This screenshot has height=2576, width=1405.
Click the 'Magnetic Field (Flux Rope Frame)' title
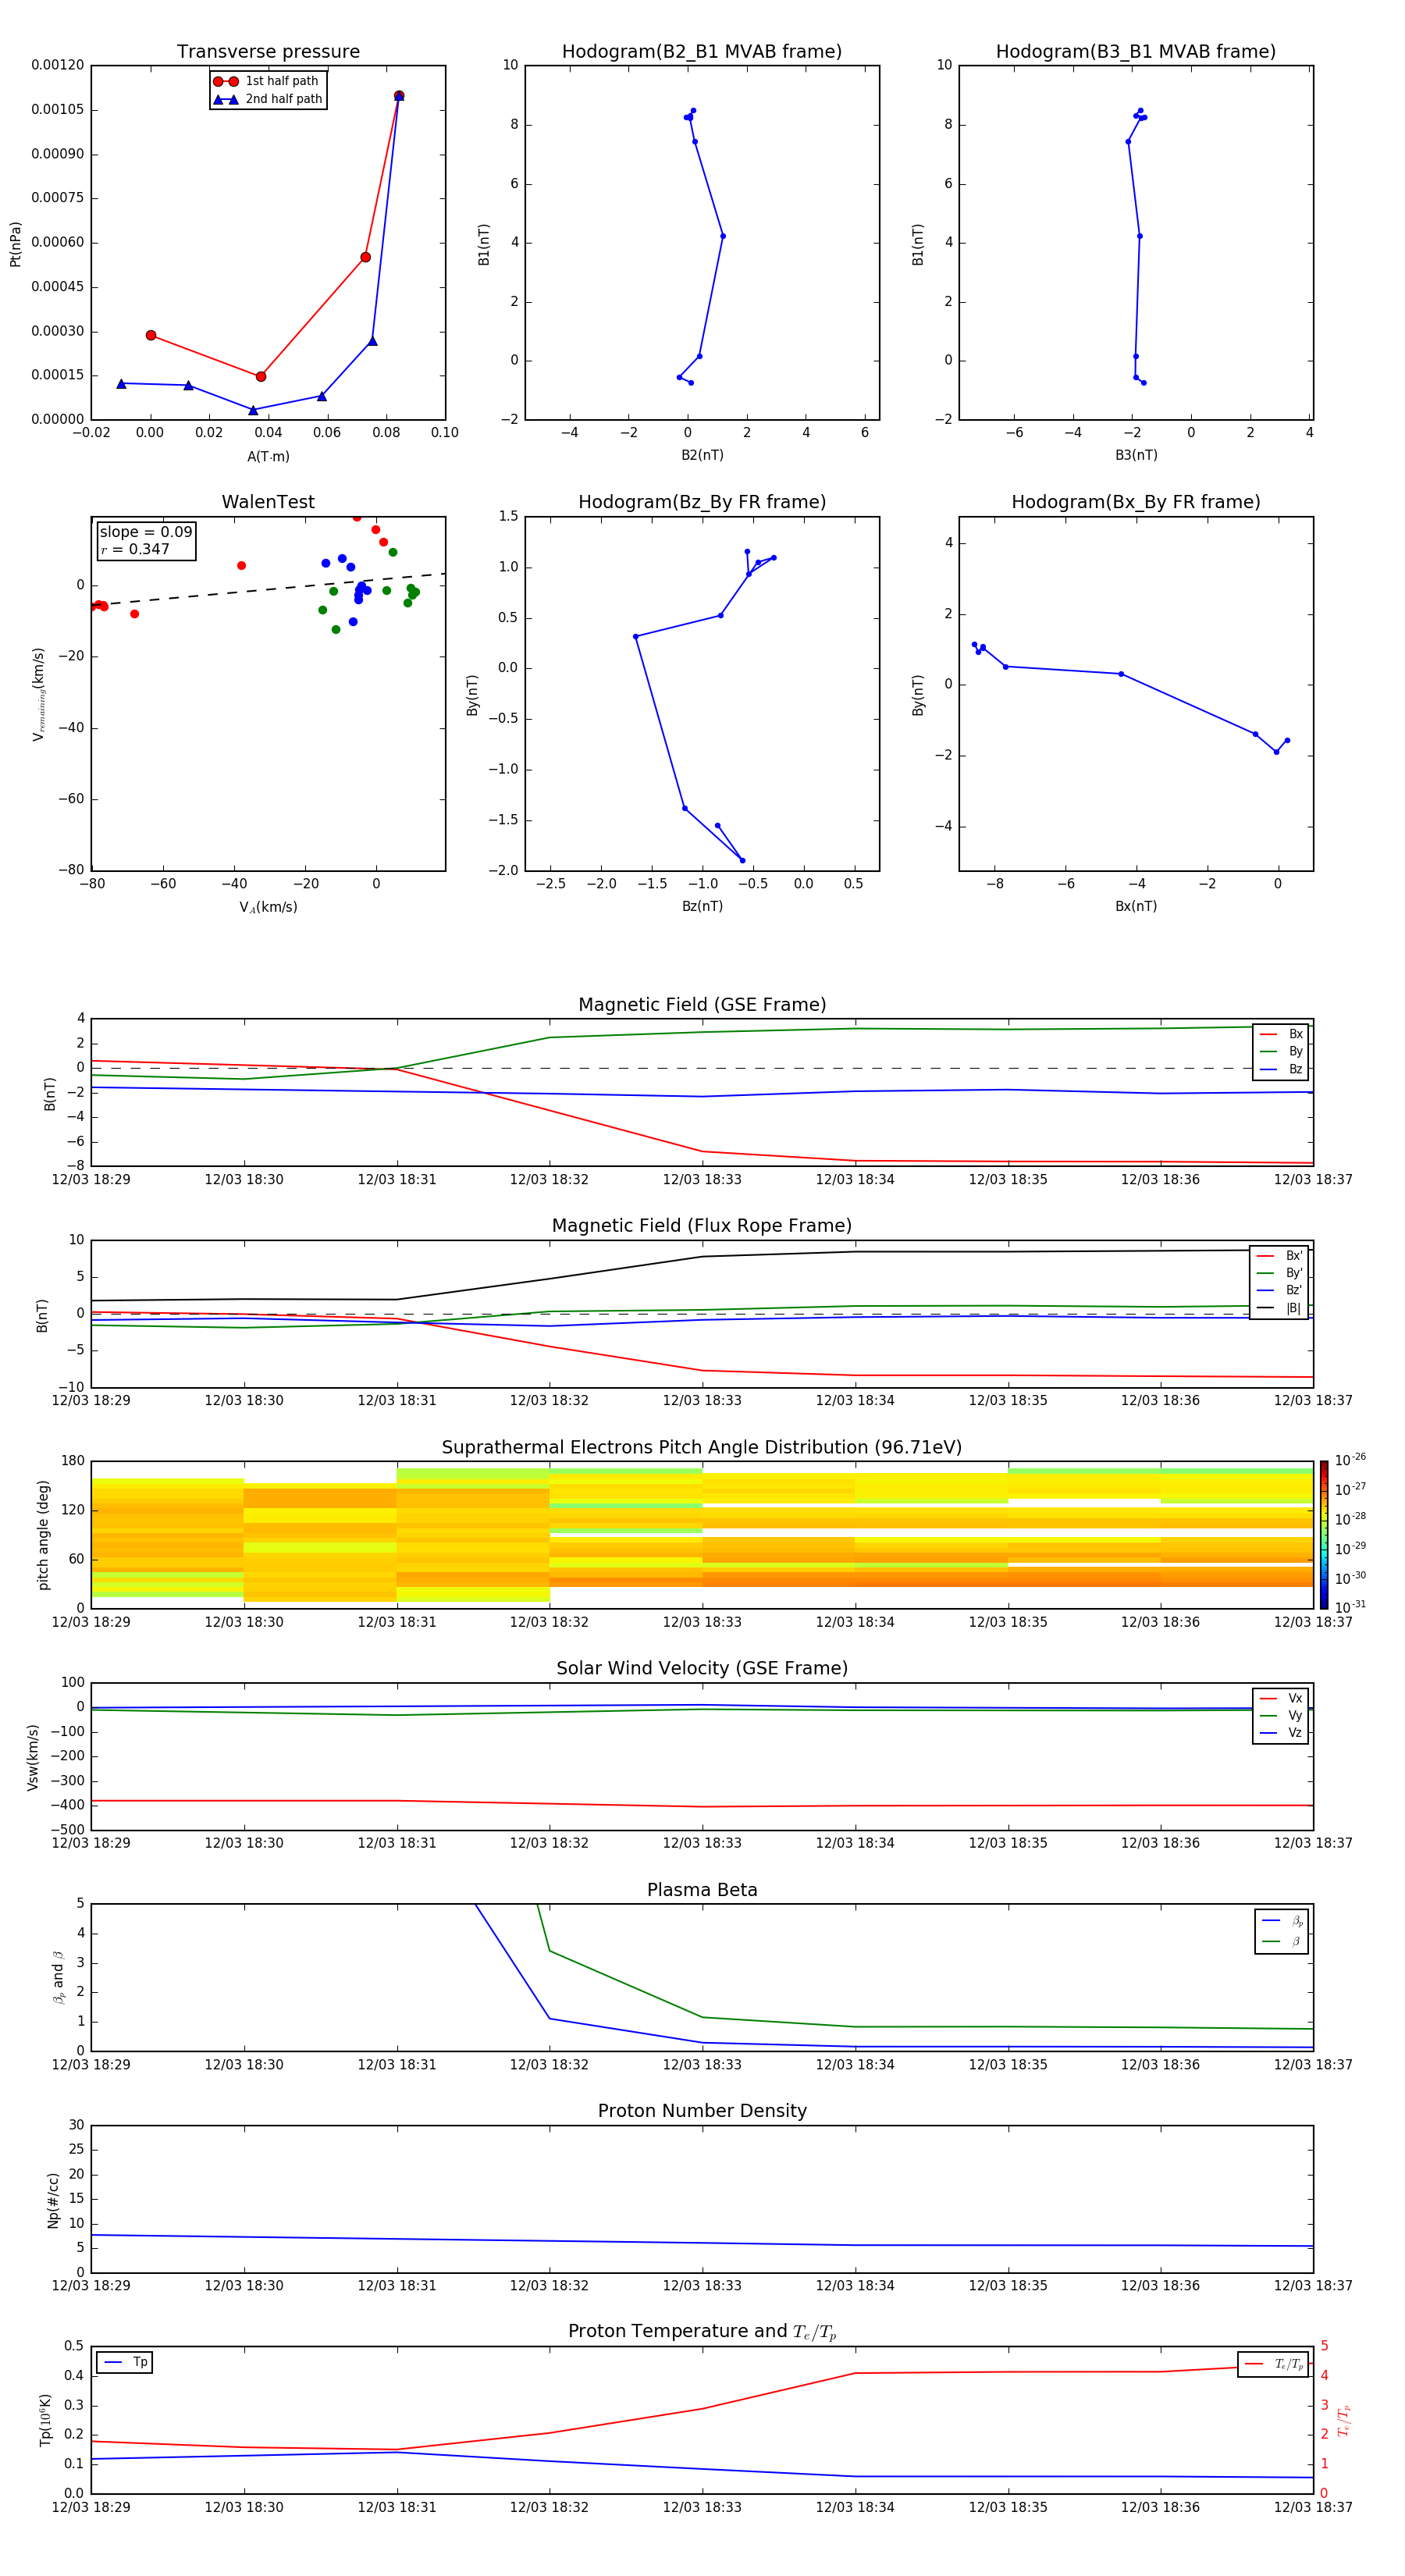pos(702,1226)
